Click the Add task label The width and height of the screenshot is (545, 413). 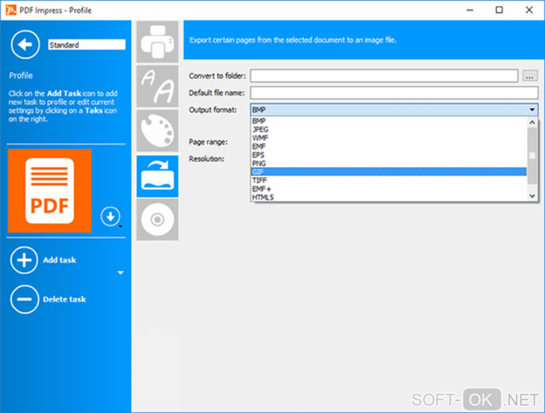coord(59,260)
